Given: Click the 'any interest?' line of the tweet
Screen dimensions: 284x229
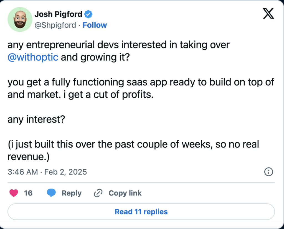Looking at the screenshot, I should [36, 119].
